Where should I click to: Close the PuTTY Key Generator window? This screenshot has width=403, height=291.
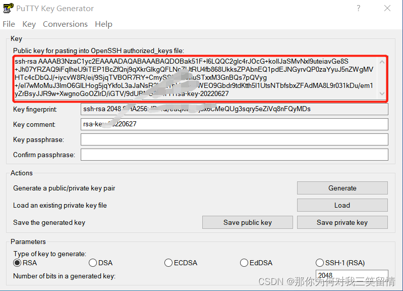387,8
